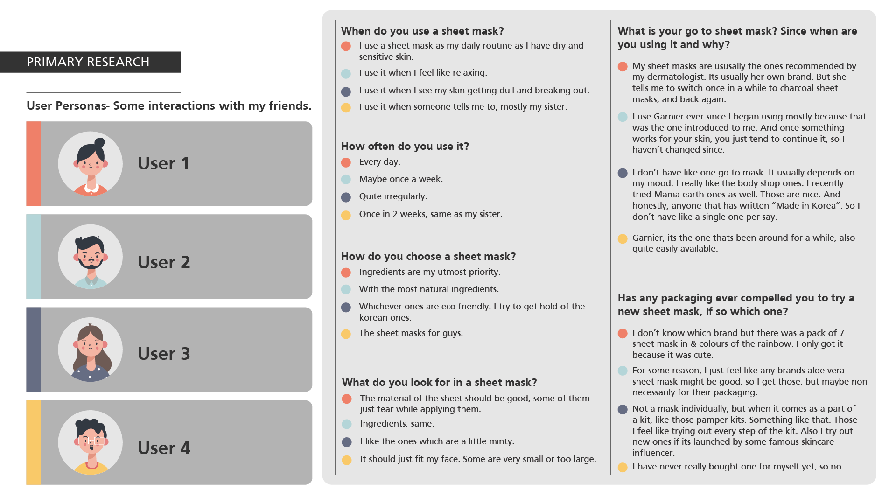This screenshot has height=504, width=896.
Task: Click the User 1 avatar illustration
Action: (91, 164)
